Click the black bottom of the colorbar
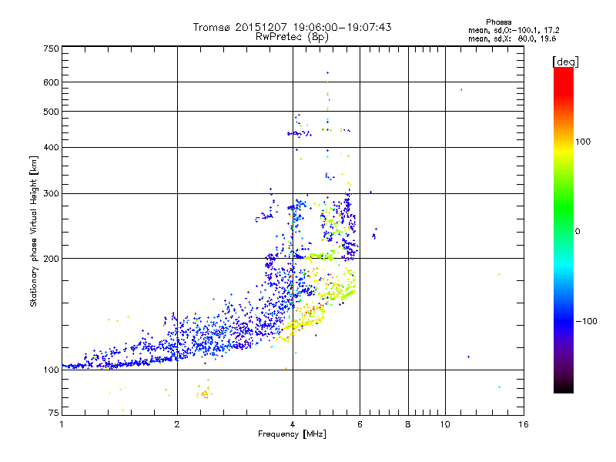This screenshot has height=462, width=616. pos(564,387)
